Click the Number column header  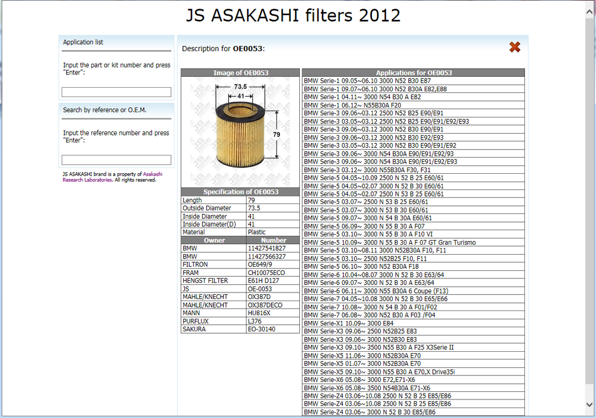pyautogui.click(x=274, y=240)
